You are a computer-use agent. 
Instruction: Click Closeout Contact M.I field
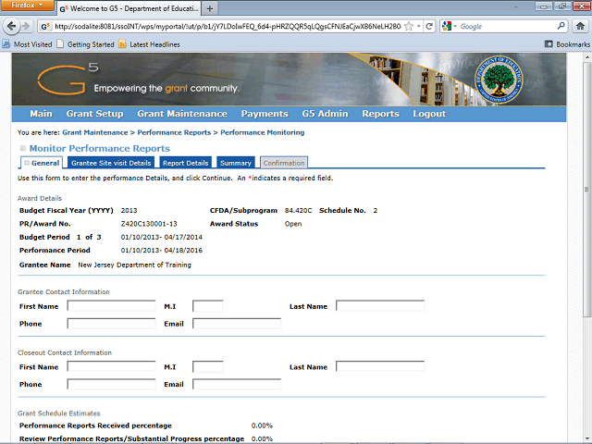pos(207,366)
